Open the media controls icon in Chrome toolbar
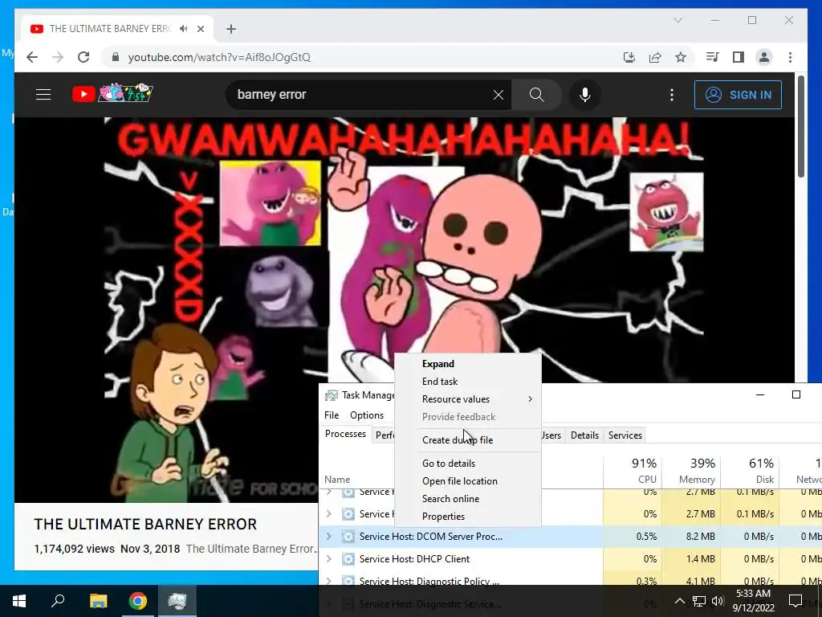 (x=713, y=57)
